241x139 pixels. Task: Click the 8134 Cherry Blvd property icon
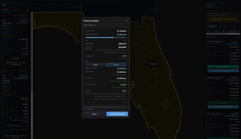coord(4,20)
